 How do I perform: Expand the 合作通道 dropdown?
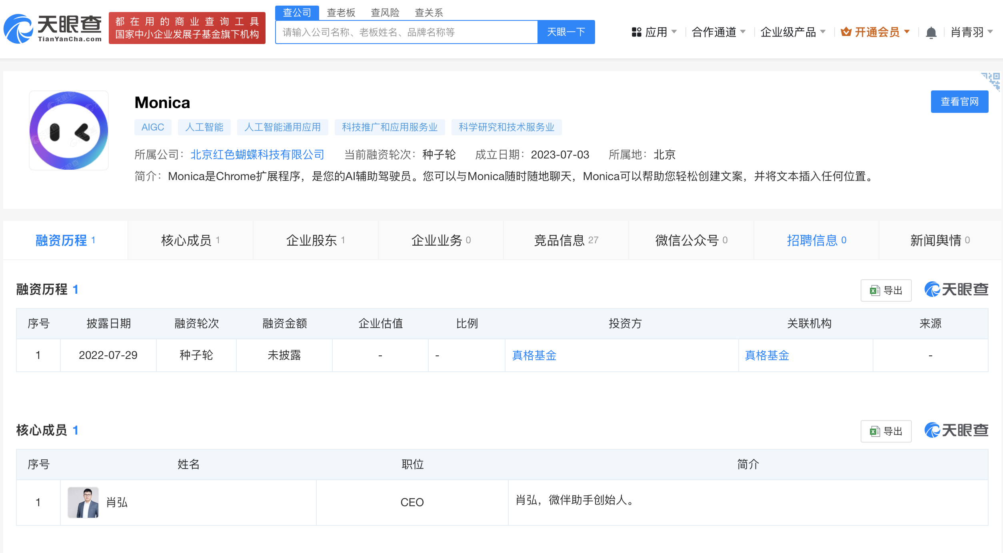(x=718, y=32)
